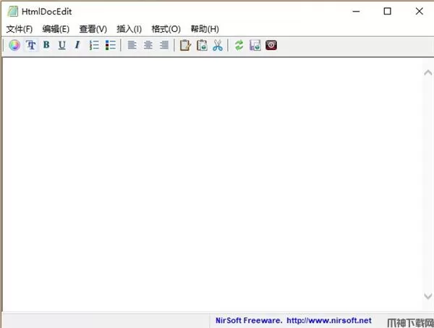Cut selection with scissors icon
This screenshot has height=328, width=434.
click(218, 45)
